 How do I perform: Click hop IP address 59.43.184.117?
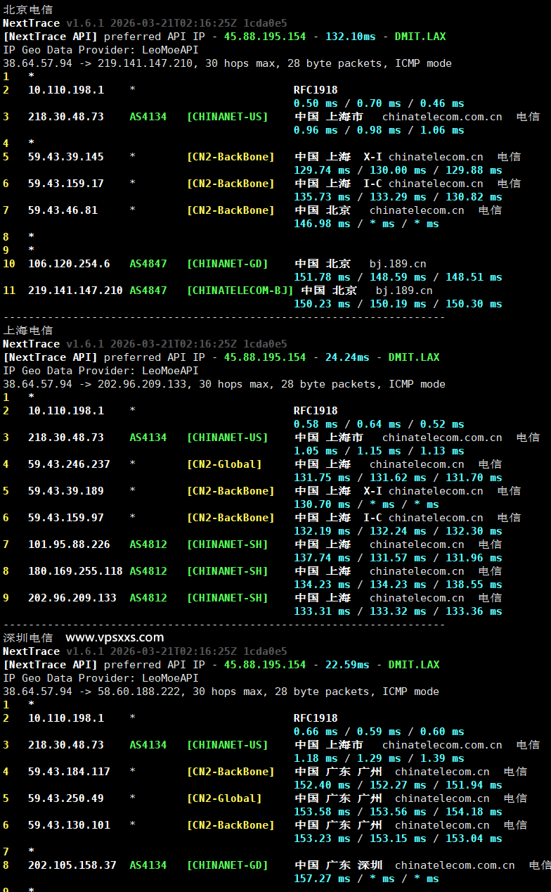coord(69,772)
